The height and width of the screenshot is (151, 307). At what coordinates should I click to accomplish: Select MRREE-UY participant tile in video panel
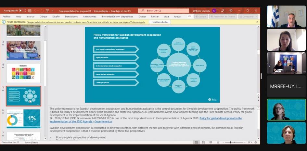pos(286,86)
